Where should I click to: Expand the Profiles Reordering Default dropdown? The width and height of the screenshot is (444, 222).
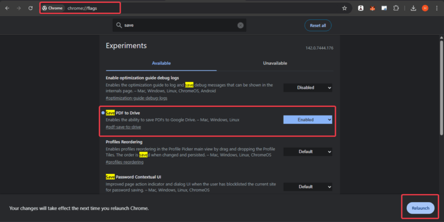[307, 152]
